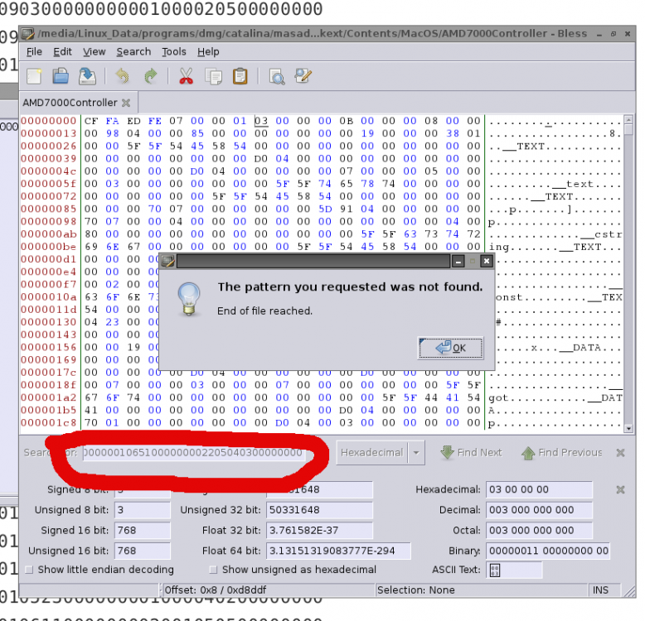Click the hex view vertical scrollbar
Screen dimensions: 645x621
coord(628,273)
